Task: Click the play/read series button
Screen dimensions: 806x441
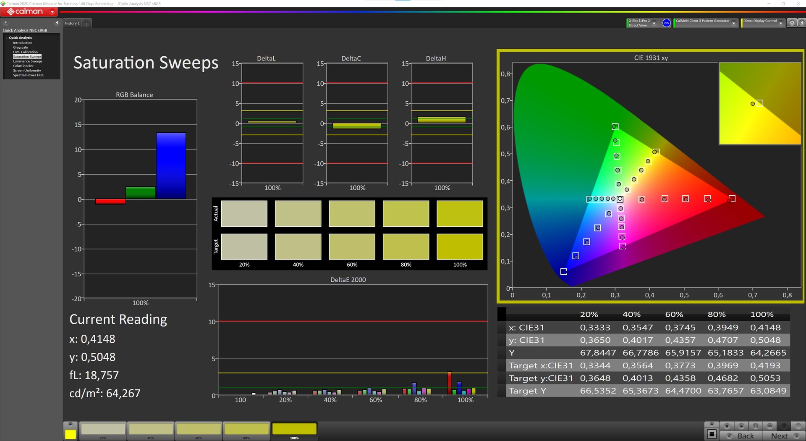Action: [741, 426]
